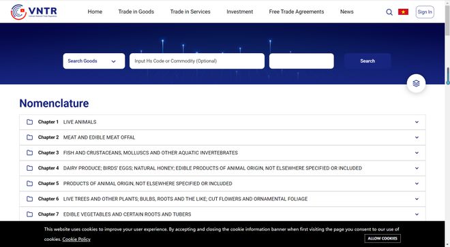Screen dimensions: 450x247
Task: Click the Chapter 7 folder icon
Action: 29,214
